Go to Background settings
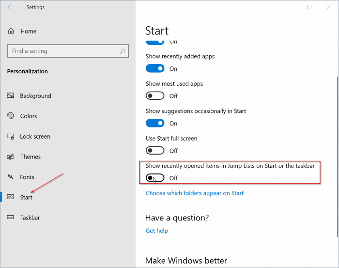The width and height of the screenshot is (339, 268). 36,96
